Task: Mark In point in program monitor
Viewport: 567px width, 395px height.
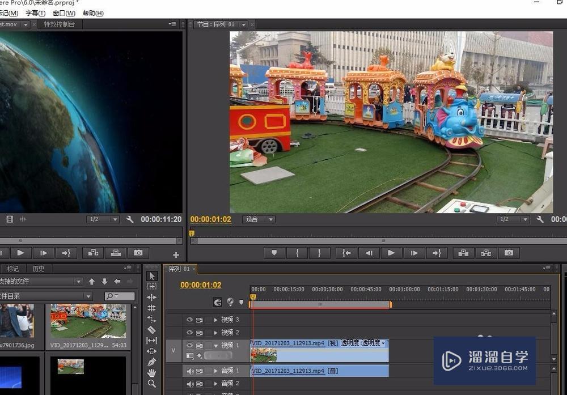Action: pos(297,253)
